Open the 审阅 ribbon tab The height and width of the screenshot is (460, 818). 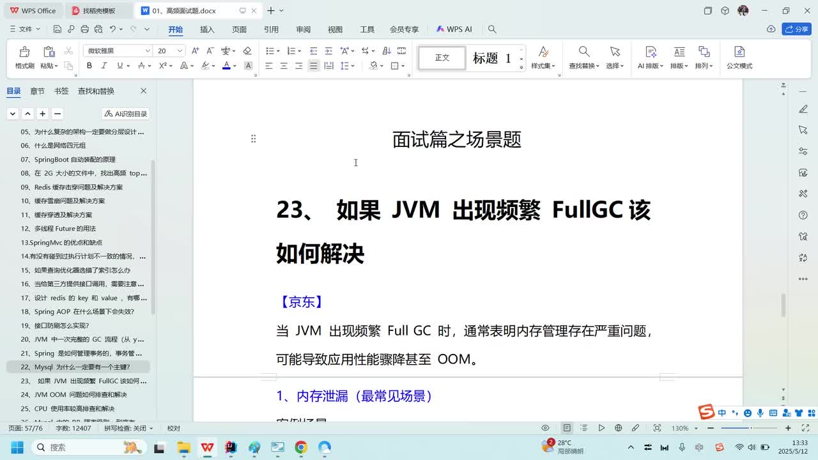303,29
